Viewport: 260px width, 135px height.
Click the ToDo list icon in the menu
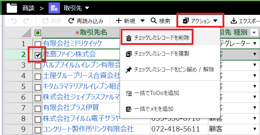129,94
